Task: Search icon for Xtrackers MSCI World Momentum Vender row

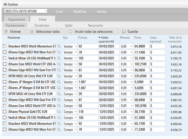Action: pyautogui.click(x=59, y=47)
